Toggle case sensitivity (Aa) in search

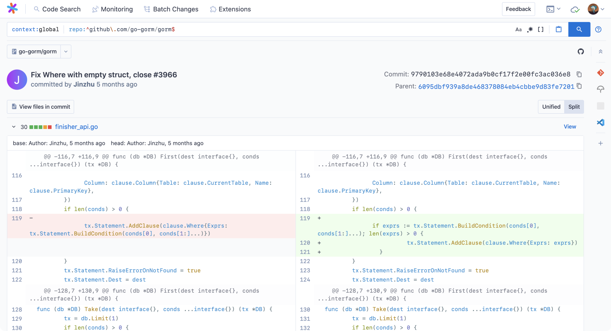coord(518,29)
